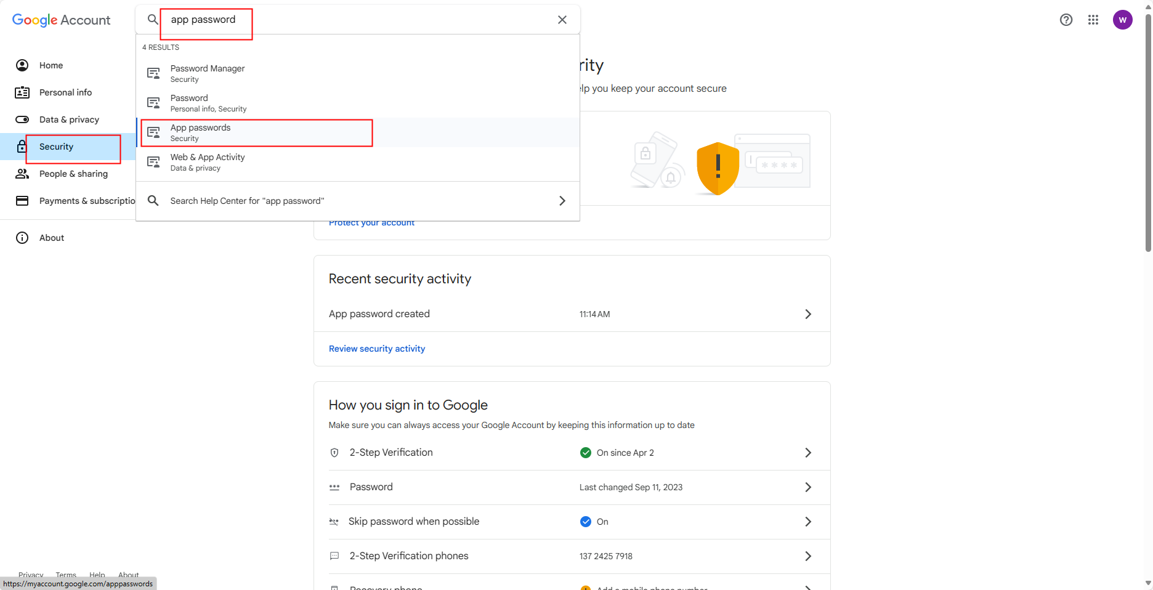Click inside the app password search field
The height and width of the screenshot is (590, 1153).
pos(357,20)
